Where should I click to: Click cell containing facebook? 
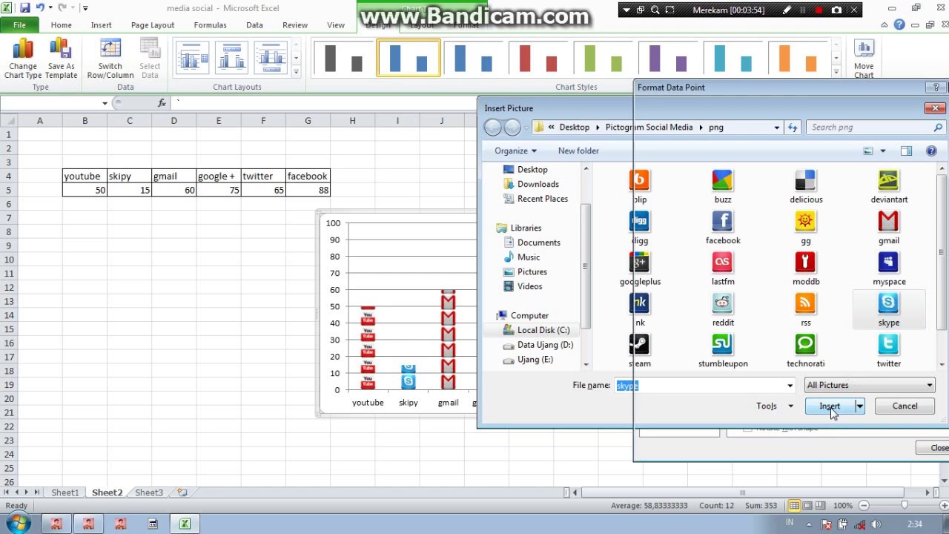click(x=308, y=177)
